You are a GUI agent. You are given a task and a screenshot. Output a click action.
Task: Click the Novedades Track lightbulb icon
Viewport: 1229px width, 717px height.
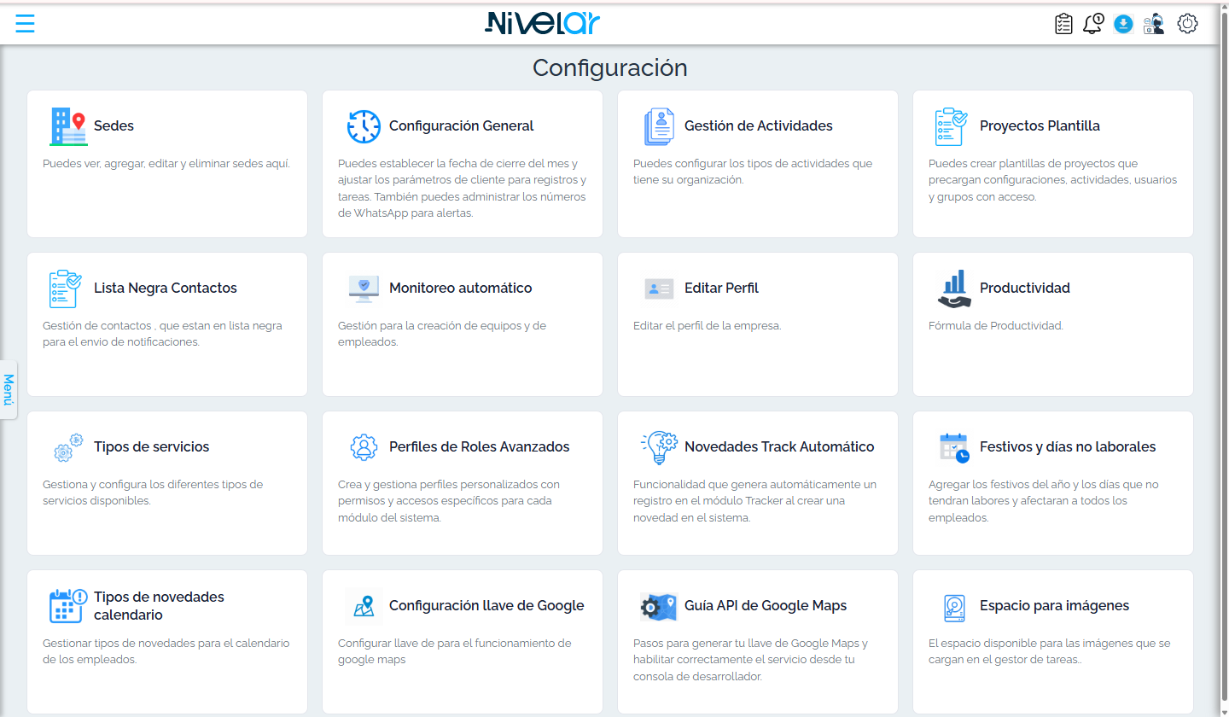pyautogui.click(x=658, y=447)
